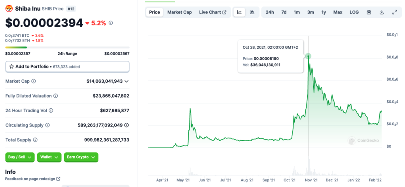
Task: Click info icon next to Fully Diluted Valuation
Action: (x=55, y=96)
